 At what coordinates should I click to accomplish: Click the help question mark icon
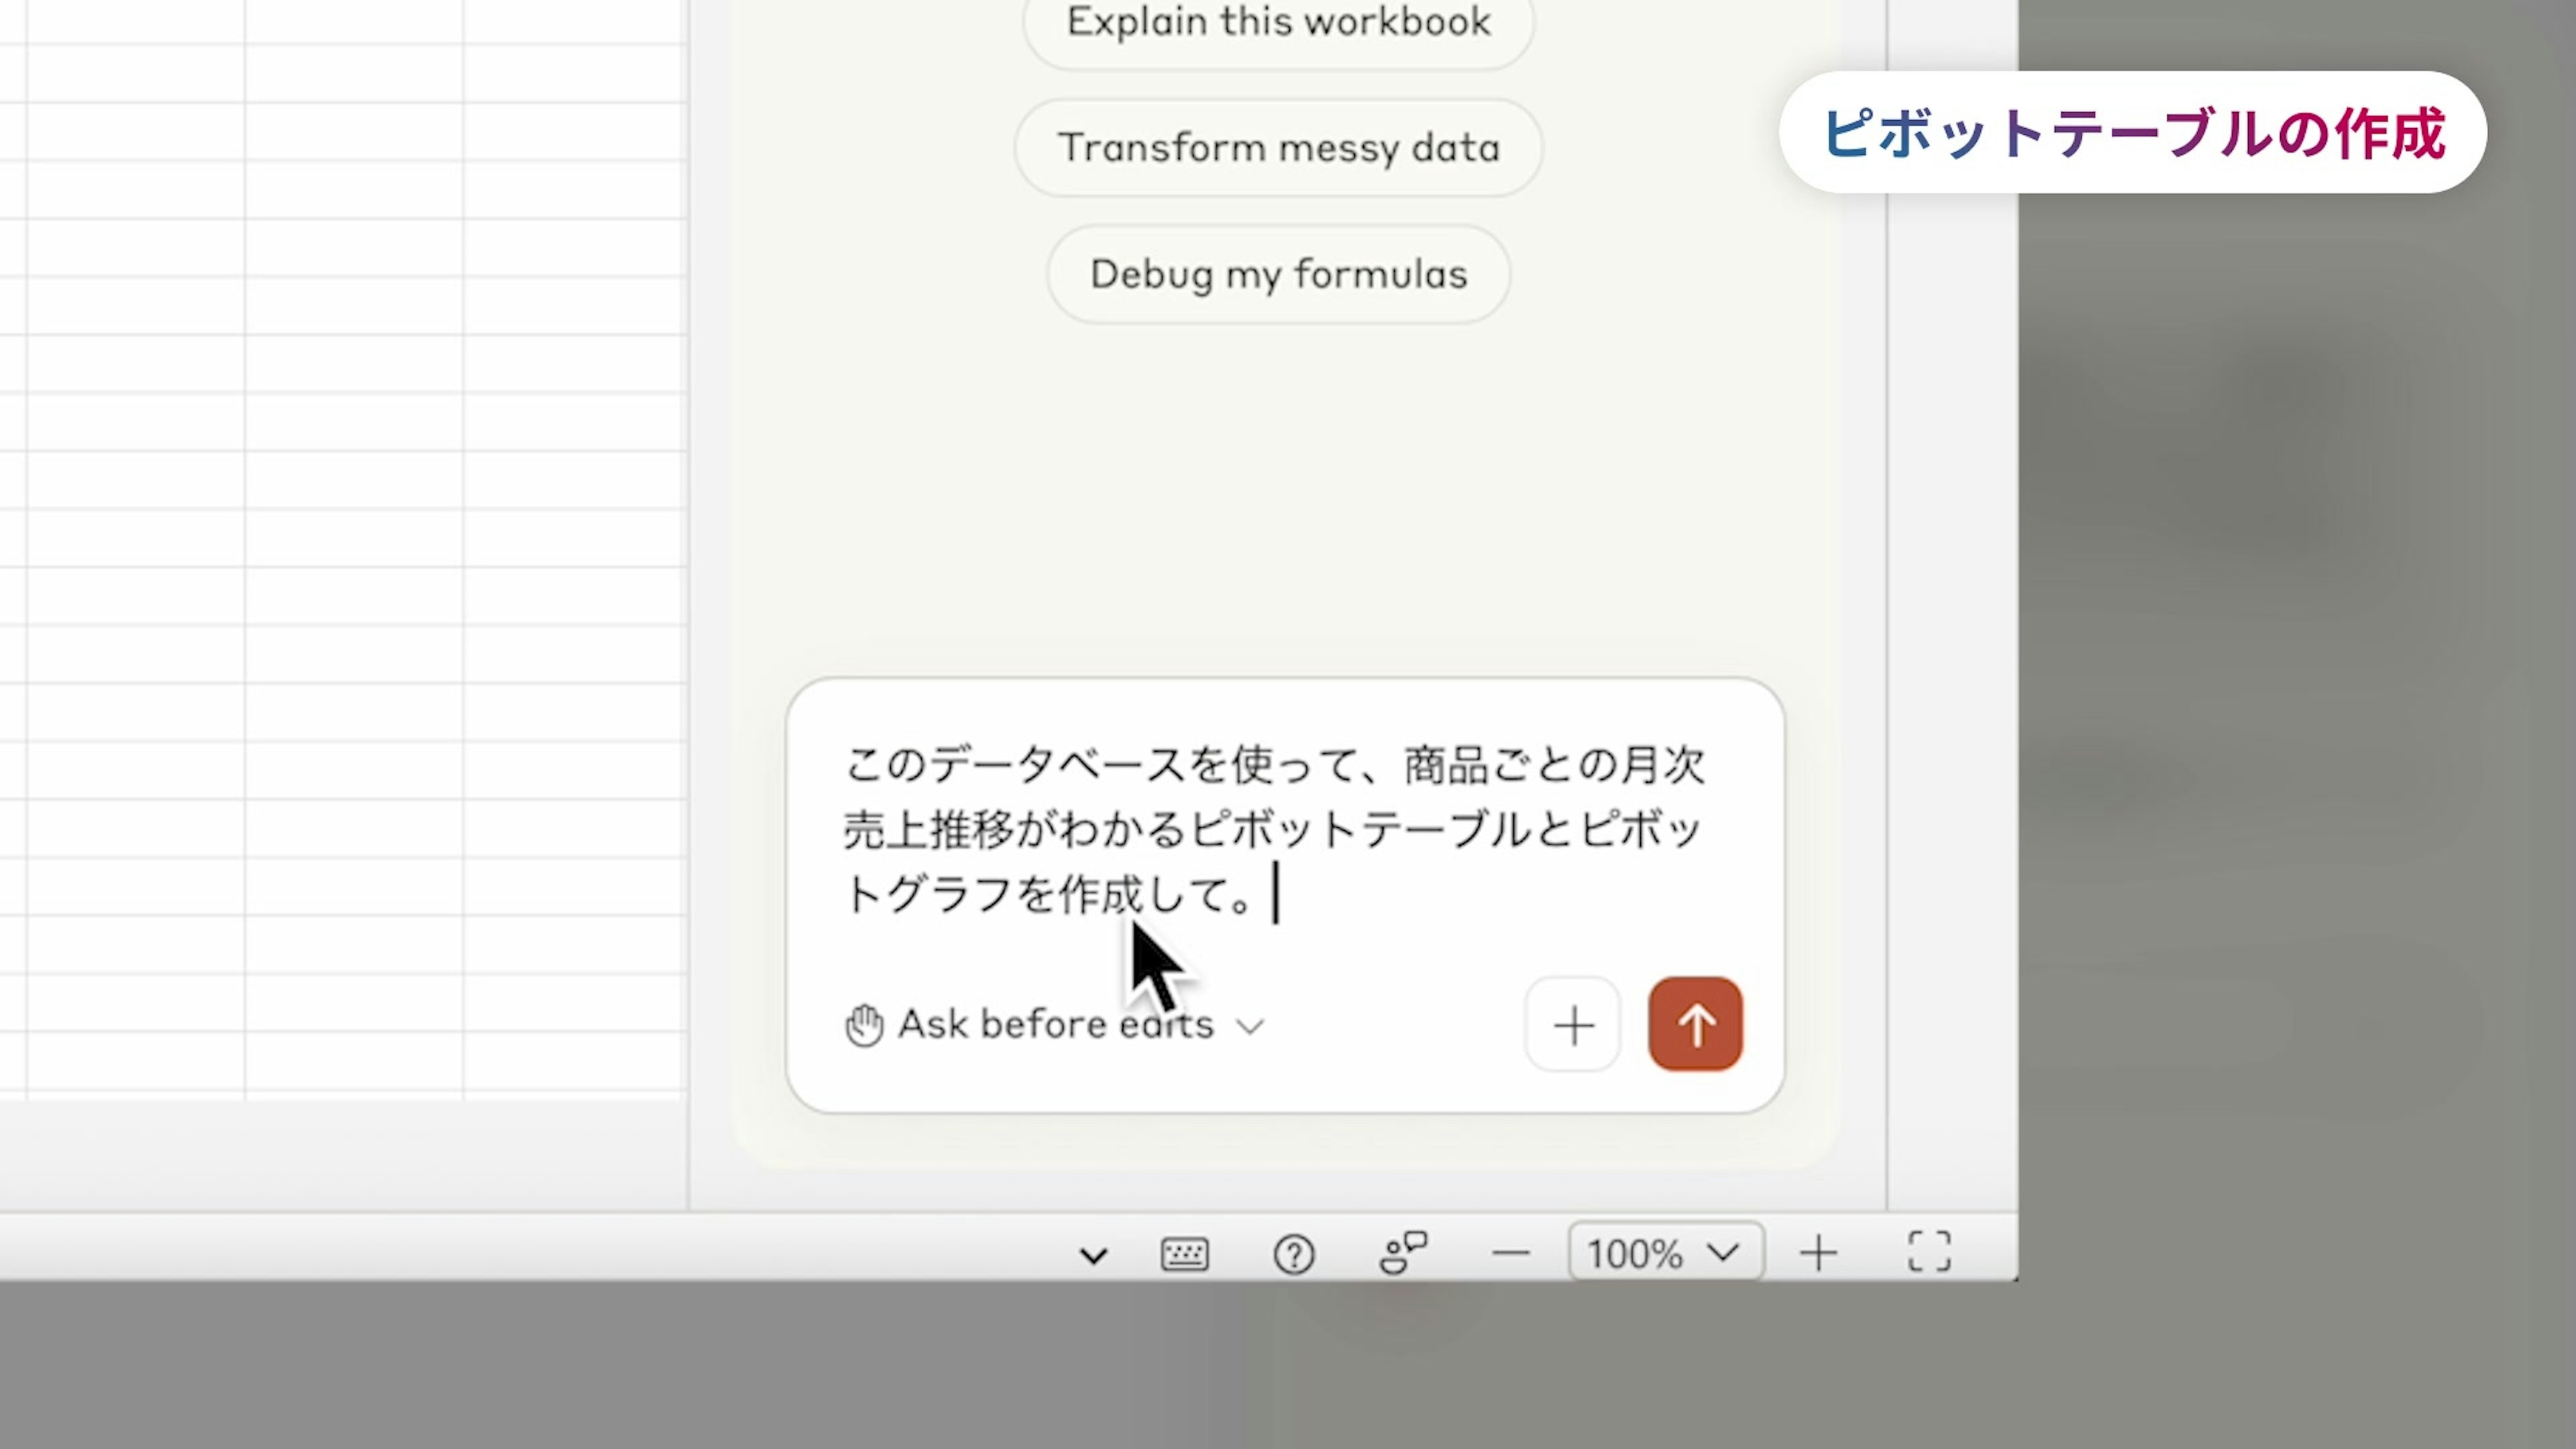1294,1253
